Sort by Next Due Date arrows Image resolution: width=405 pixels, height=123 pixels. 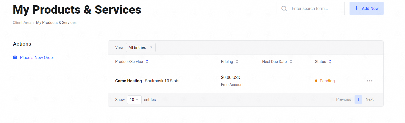pyautogui.click(x=291, y=62)
